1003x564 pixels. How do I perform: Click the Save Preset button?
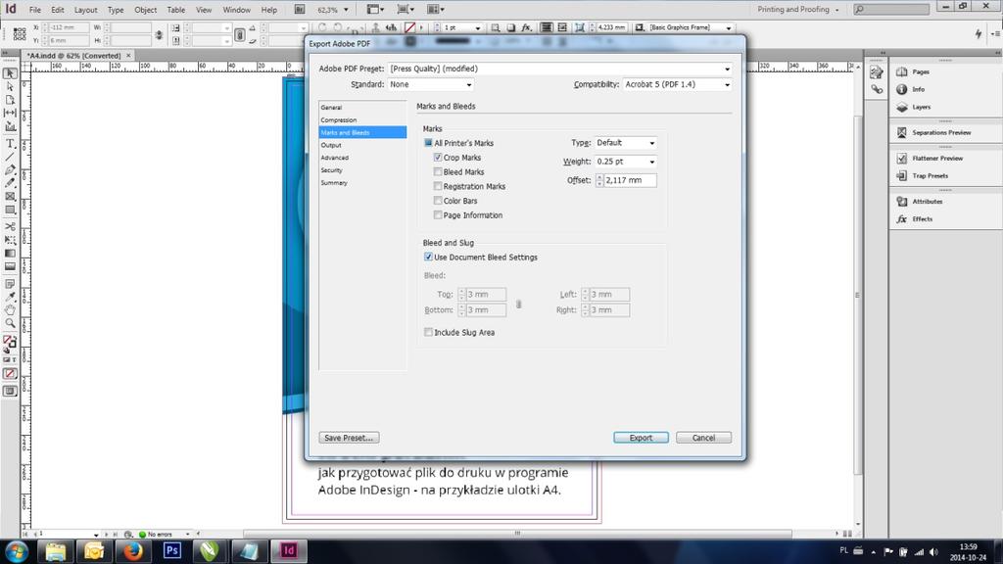pos(349,438)
